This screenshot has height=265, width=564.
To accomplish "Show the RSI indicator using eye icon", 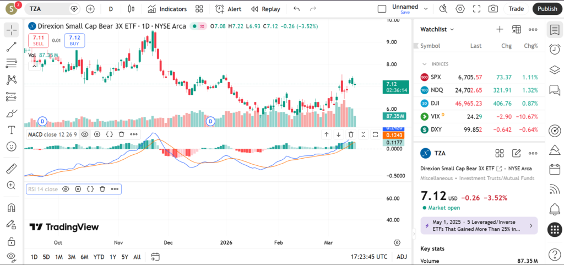I will (x=66, y=189).
